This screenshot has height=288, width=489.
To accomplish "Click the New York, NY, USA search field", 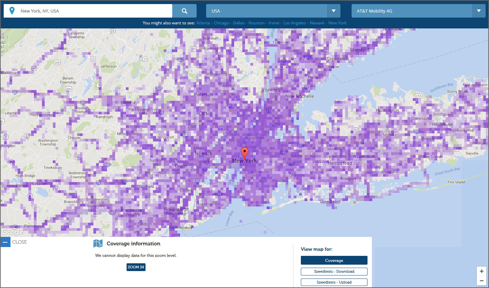I will pyautogui.click(x=88, y=11).
